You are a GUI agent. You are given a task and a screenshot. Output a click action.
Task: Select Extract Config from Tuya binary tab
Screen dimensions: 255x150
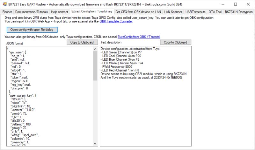pos(92,11)
